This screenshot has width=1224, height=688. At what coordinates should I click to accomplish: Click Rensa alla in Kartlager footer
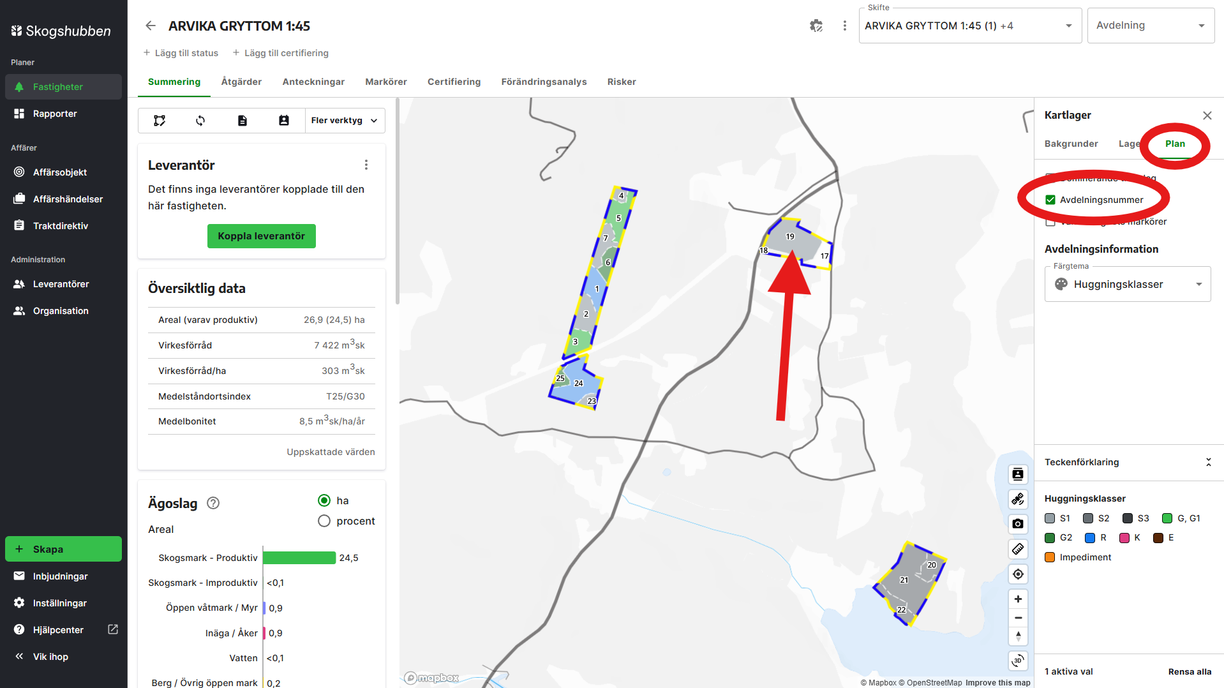(x=1190, y=671)
